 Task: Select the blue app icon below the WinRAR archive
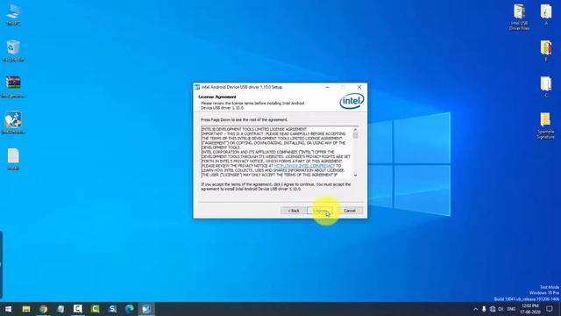13,122
